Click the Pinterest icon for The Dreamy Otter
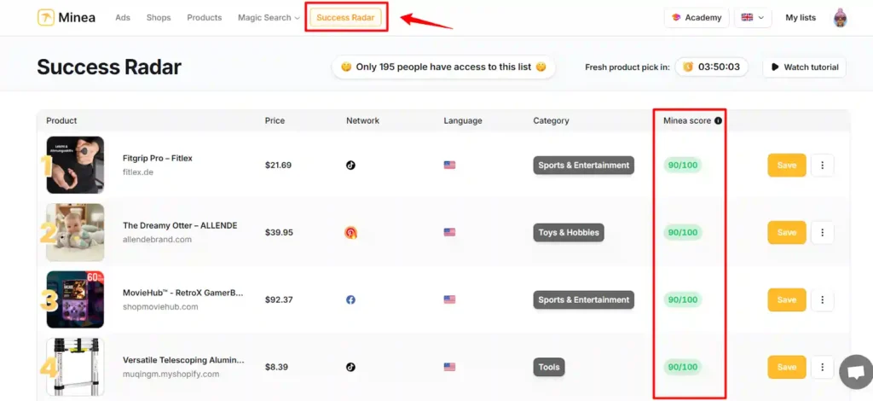This screenshot has width=873, height=401. pyautogui.click(x=350, y=232)
